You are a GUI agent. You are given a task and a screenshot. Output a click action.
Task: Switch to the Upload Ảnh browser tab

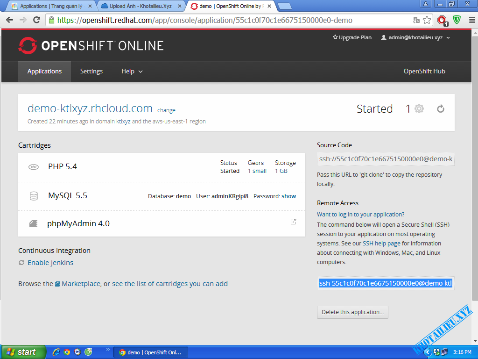pos(139,6)
